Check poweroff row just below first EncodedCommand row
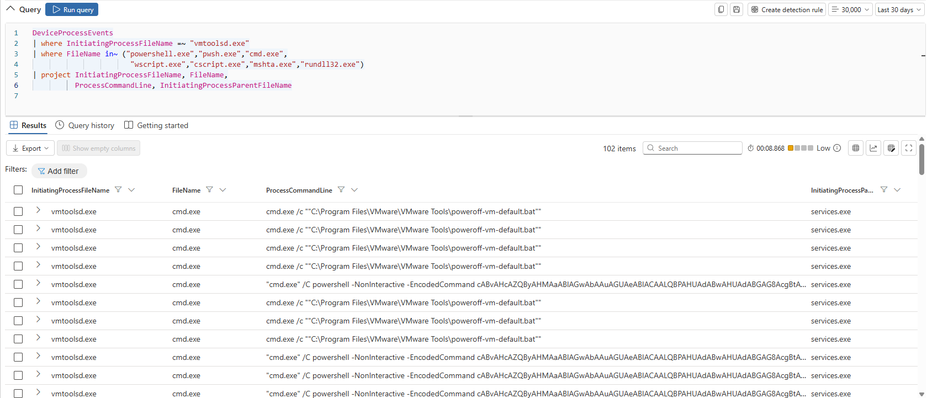Image resolution: width=927 pixels, height=398 pixels. [18, 303]
